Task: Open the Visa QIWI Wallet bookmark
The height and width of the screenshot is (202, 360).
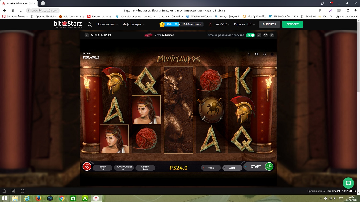Action: (254, 17)
